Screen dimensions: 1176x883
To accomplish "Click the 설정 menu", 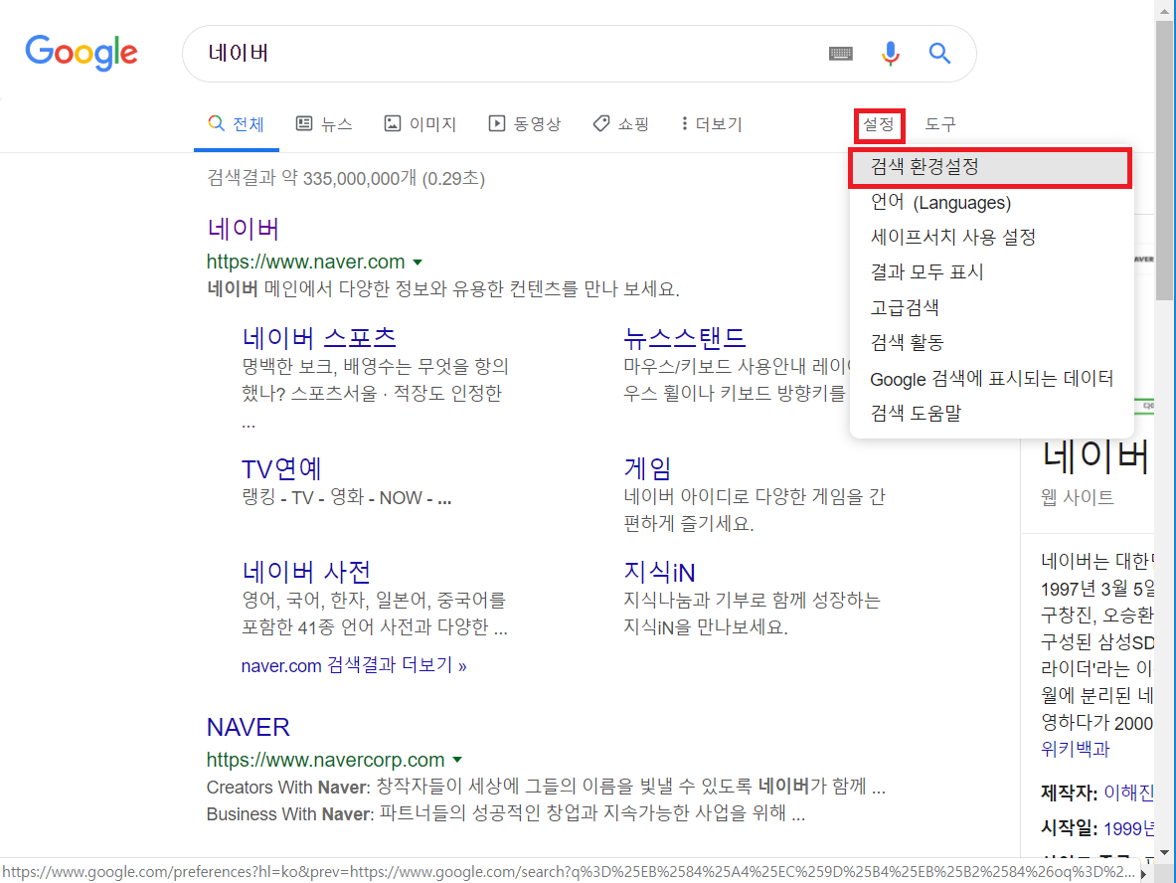I will [879, 124].
